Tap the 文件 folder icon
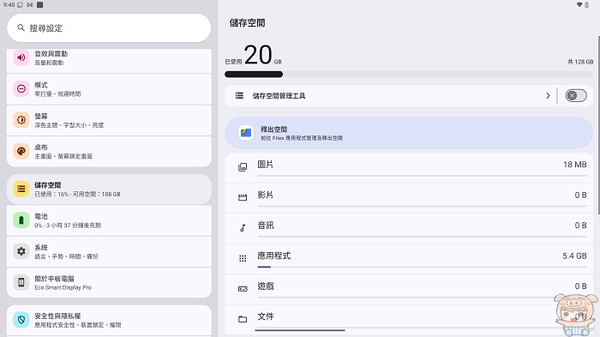Image resolution: width=600 pixels, height=337 pixels. [x=243, y=319]
